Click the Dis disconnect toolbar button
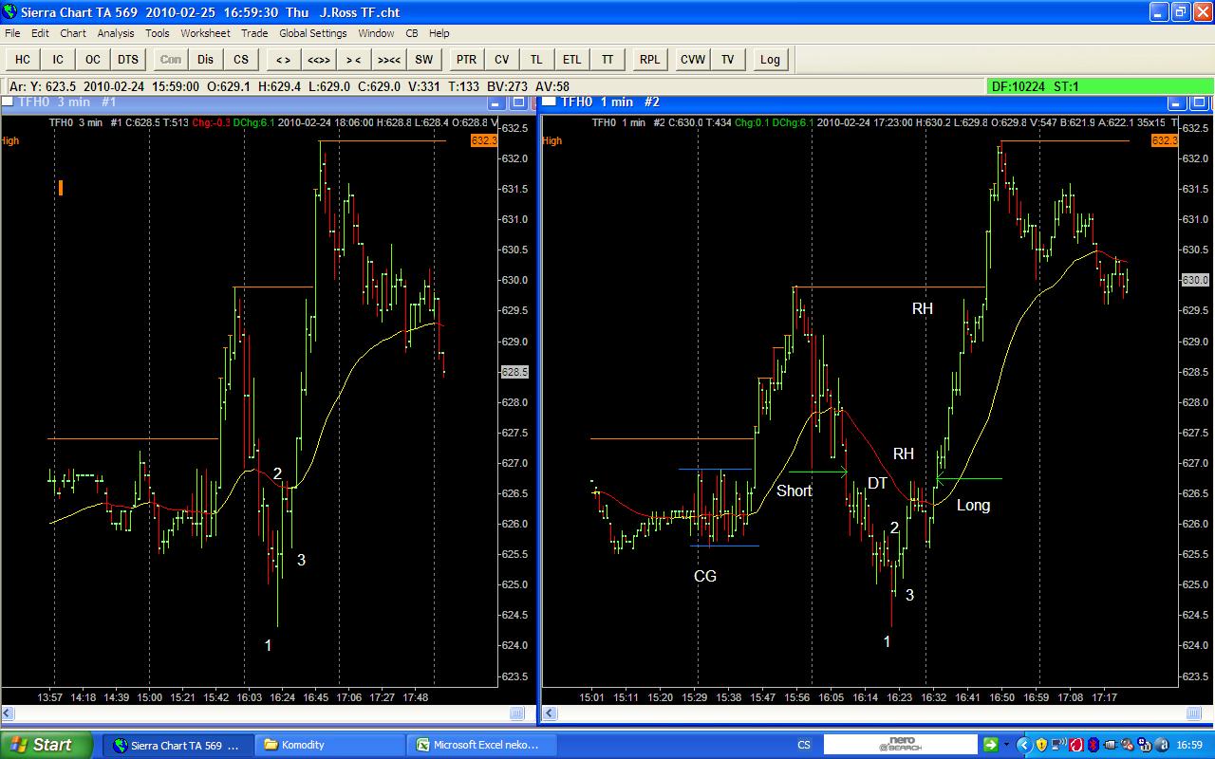Screen dimensions: 1215x759 click(206, 59)
